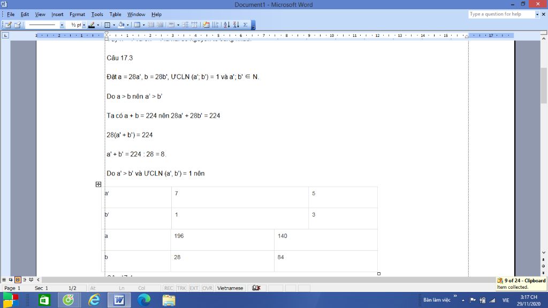Click the Select Browse Object button
Viewport: 548px width, 308px height.
click(x=544, y=266)
